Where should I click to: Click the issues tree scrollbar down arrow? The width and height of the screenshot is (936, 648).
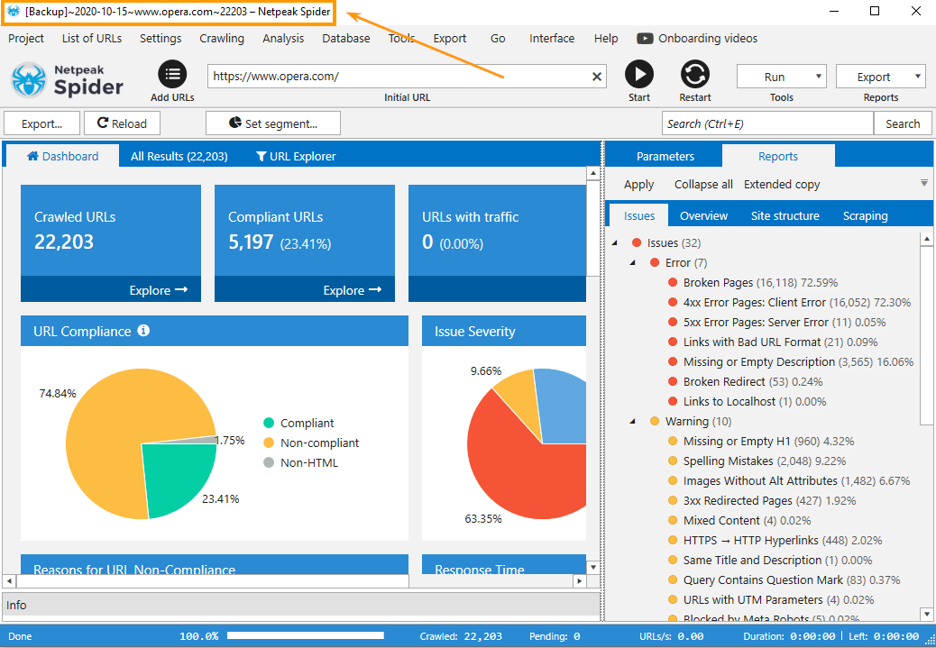(x=926, y=614)
